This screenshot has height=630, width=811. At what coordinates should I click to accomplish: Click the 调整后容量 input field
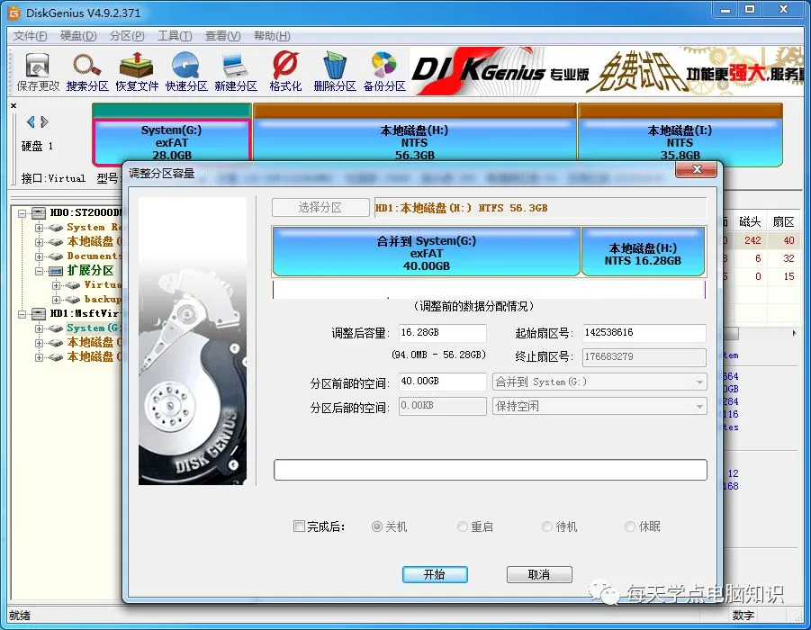point(442,333)
